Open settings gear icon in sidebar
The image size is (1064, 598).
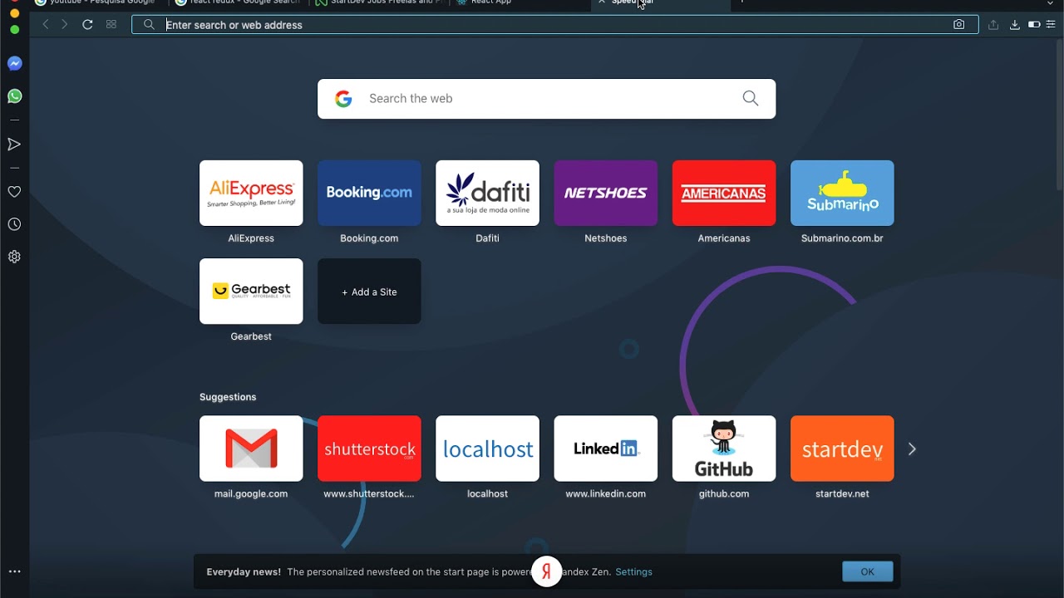14,257
